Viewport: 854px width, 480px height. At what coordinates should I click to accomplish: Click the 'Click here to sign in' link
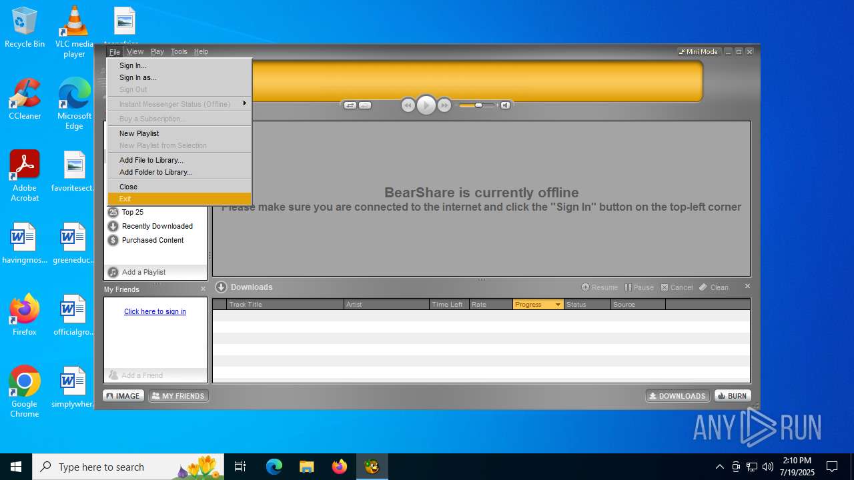tap(155, 311)
